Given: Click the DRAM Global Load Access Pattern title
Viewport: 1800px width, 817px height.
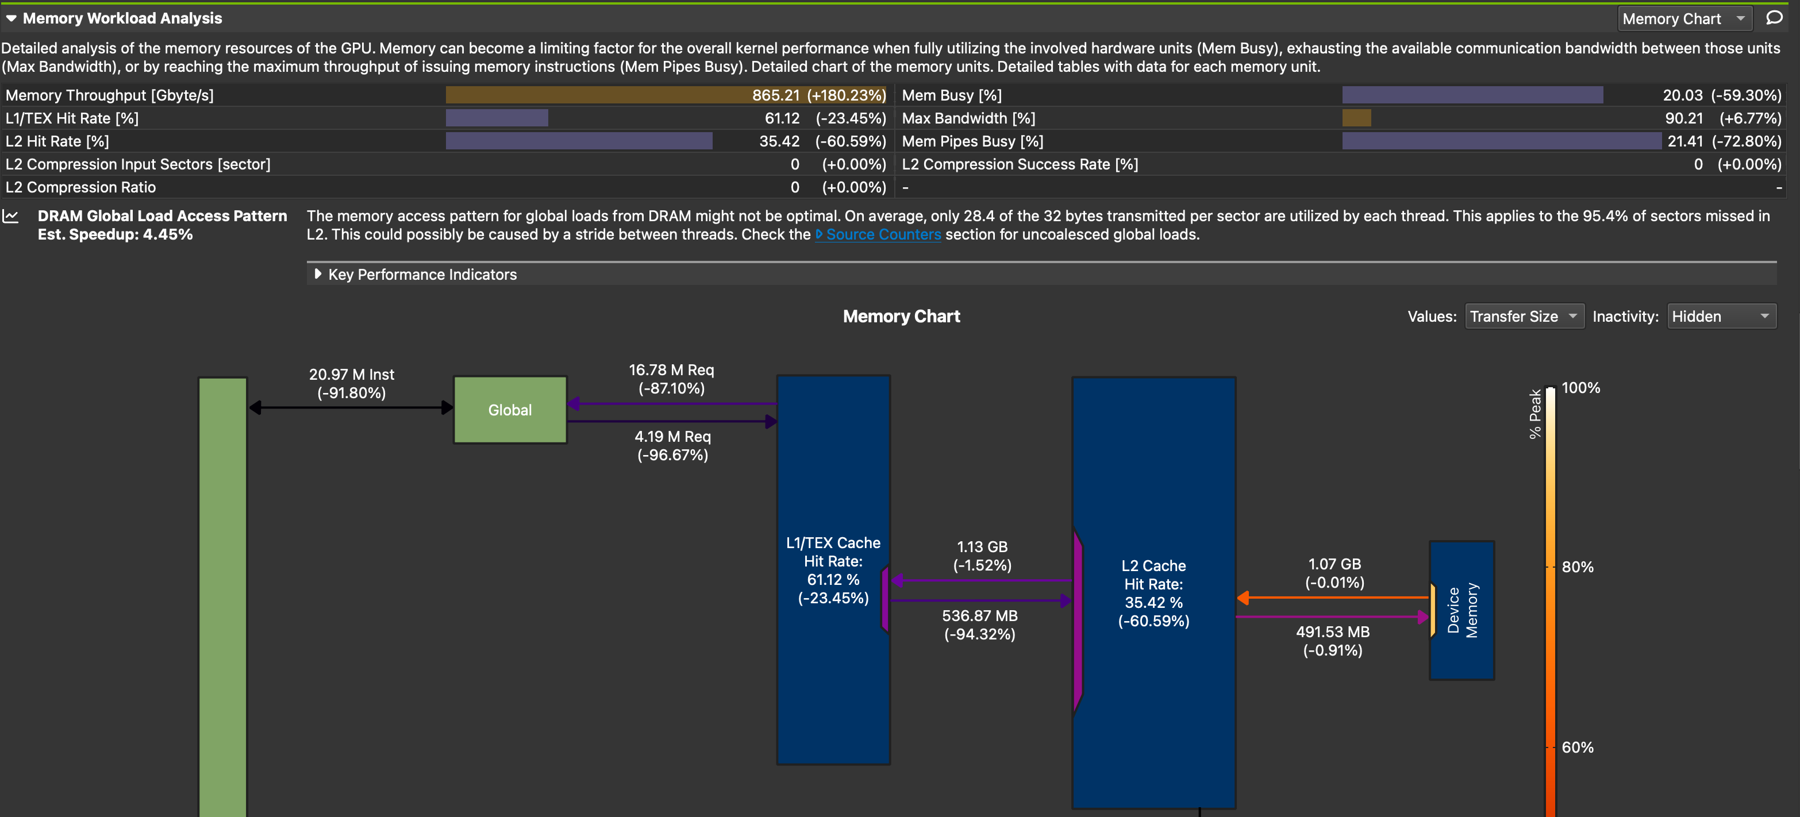Looking at the screenshot, I should 162,216.
